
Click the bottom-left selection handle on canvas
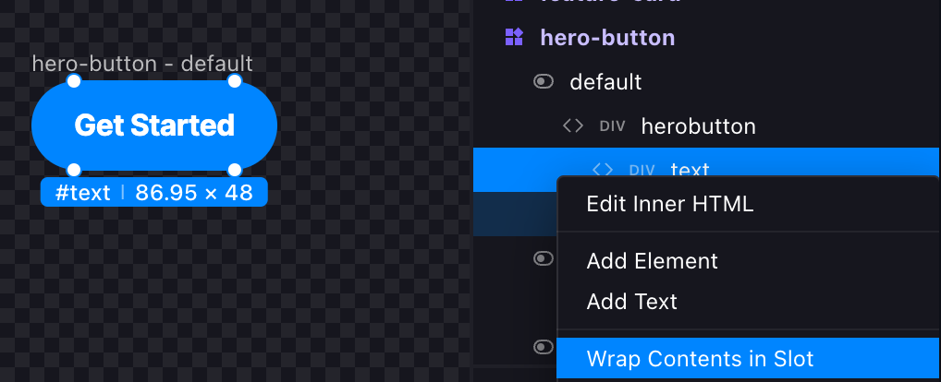75,169
